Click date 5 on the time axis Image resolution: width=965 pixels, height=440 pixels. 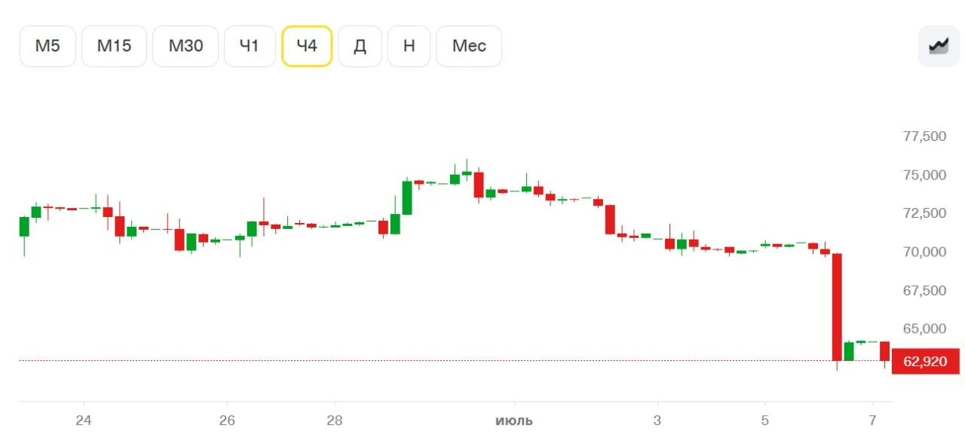coord(764,420)
